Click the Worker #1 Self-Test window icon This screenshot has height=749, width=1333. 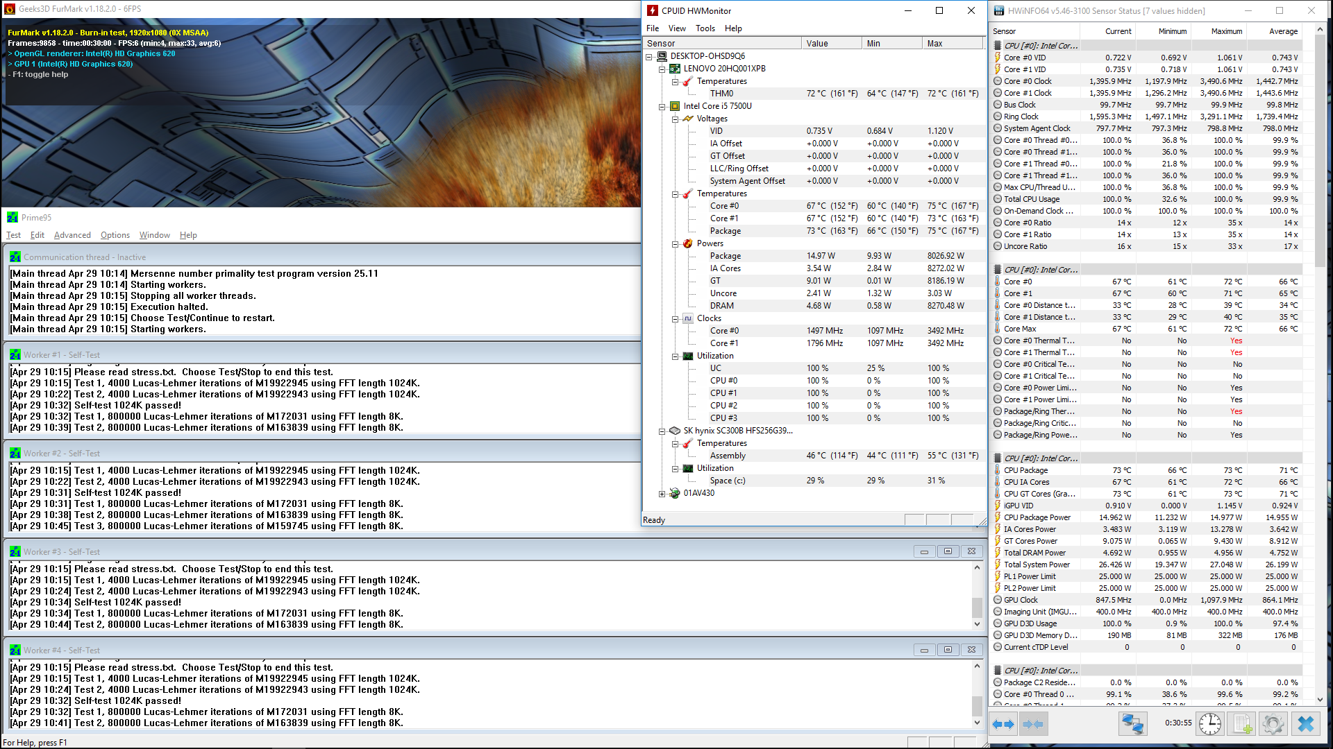(15, 355)
